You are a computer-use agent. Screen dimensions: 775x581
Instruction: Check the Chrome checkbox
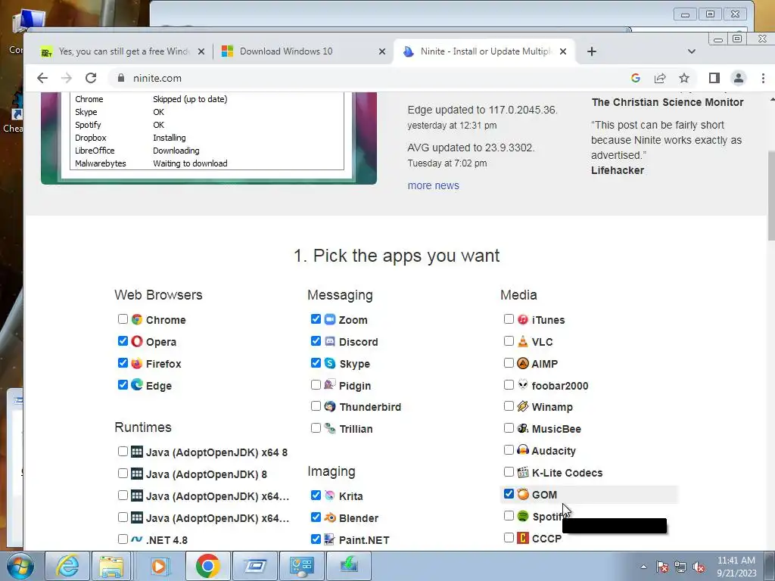click(x=123, y=319)
